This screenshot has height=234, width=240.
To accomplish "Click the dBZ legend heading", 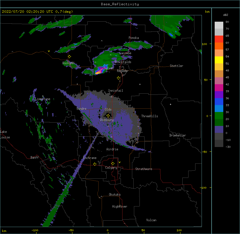I will [x=226, y=15].
